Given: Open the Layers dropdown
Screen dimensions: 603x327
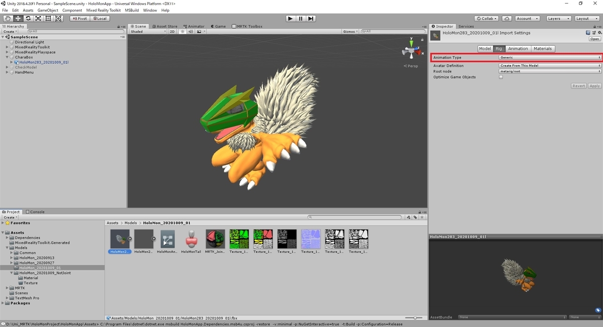Looking at the screenshot, I should click(558, 19).
